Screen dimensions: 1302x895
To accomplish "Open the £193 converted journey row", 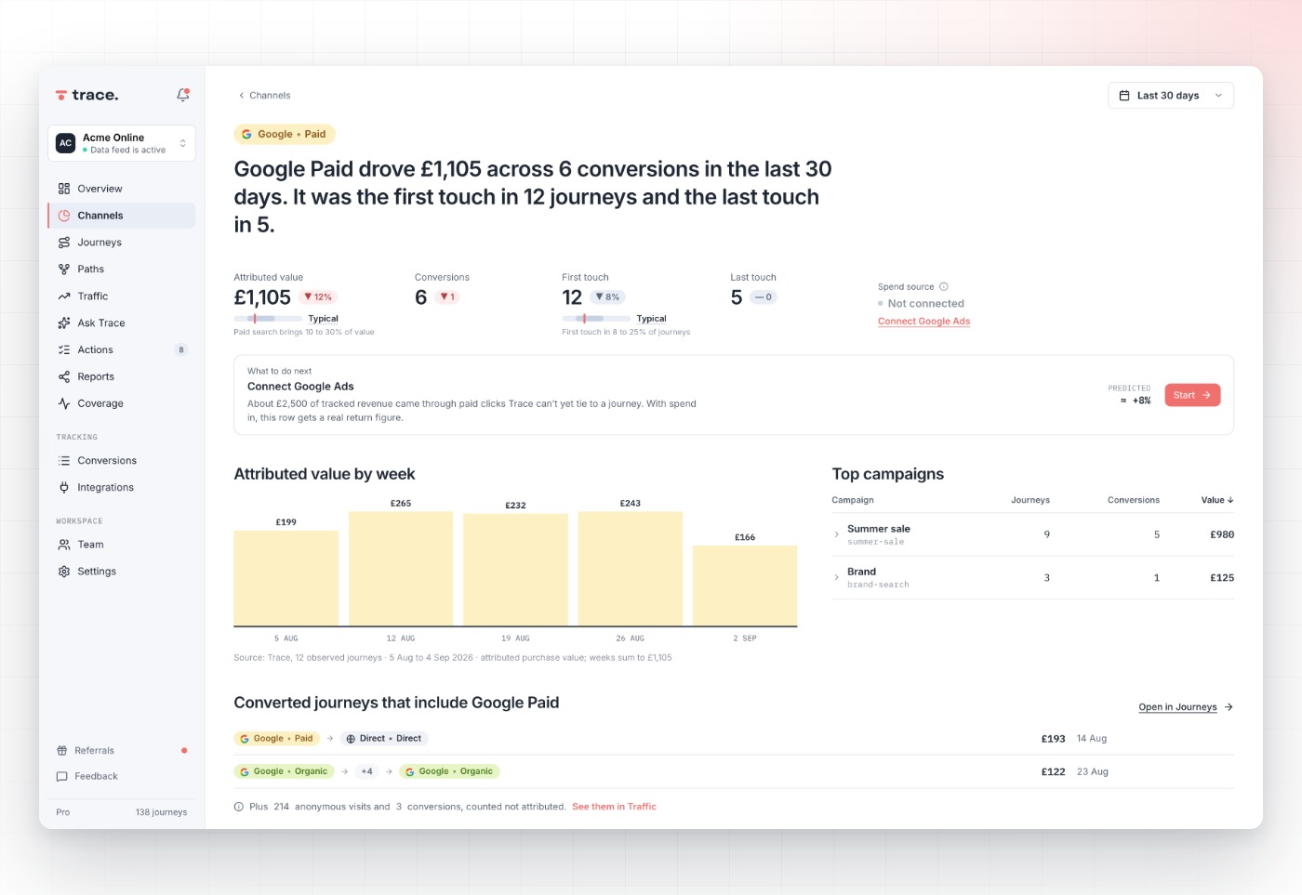I will click(x=734, y=739).
